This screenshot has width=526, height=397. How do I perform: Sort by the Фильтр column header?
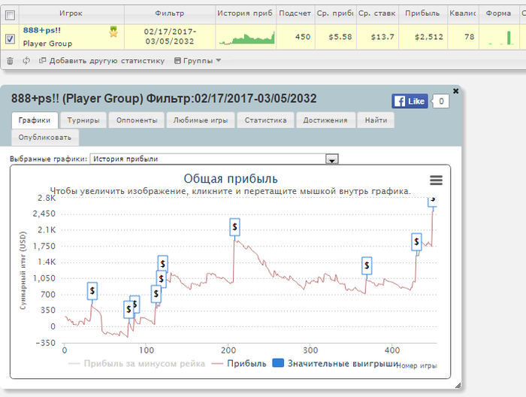pyautogui.click(x=169, y=14)
